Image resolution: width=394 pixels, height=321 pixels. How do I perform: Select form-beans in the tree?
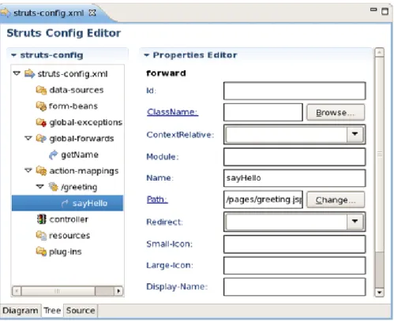pyautogui.click(x=73, y=106)
